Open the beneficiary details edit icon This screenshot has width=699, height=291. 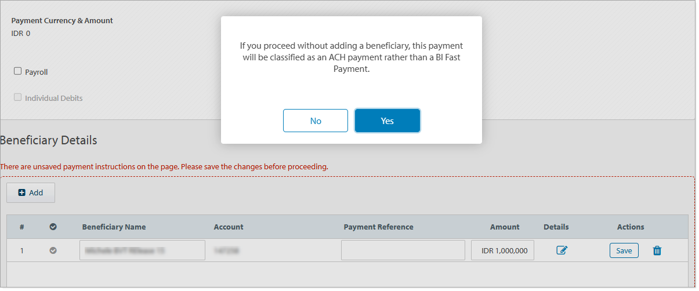point(562,250)
